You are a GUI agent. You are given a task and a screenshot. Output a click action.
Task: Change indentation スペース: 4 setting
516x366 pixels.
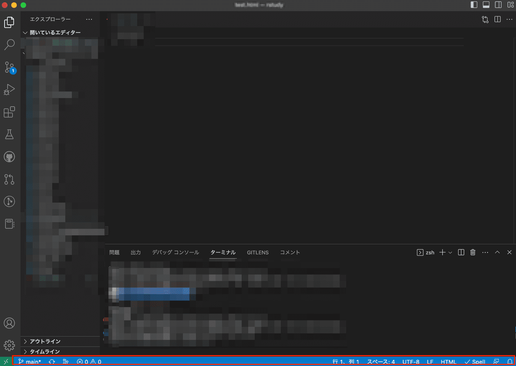click(381, 361)
